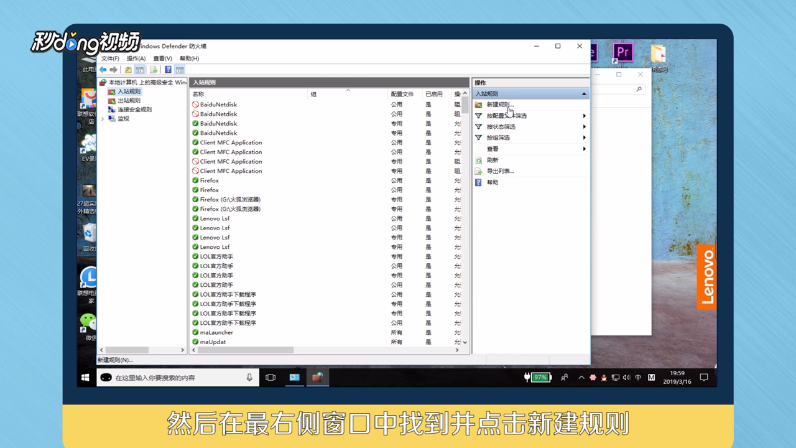This screenshot has width=796, height=448.
Task: Sort by the 已启用 column header
Action: click(x=438, y=94)
